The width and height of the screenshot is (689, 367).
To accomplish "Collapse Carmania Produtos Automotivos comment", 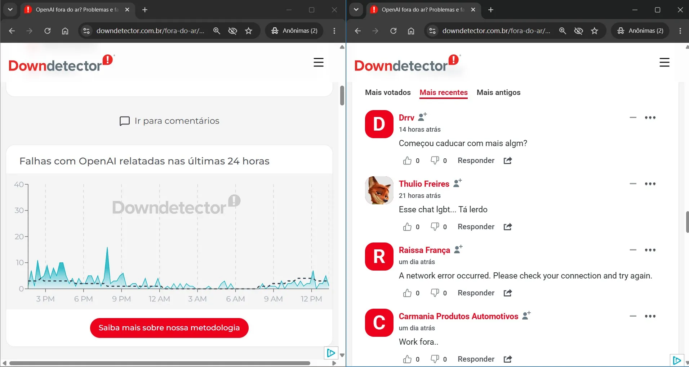I will [633, 316].
